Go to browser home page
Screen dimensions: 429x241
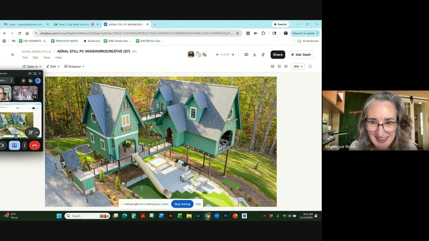click(x=27, y=33)
